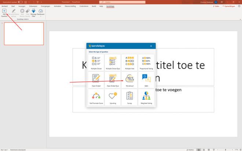This screenshot has width=242, height=151.
Task: Open the Dashboard gauge button
Action: point(41,11)
